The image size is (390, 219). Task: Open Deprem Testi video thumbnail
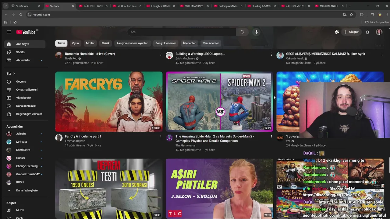tap(109, 189)
